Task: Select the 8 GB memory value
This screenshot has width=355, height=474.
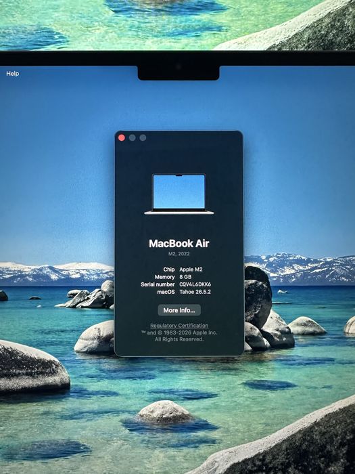Action: (185, 277)
